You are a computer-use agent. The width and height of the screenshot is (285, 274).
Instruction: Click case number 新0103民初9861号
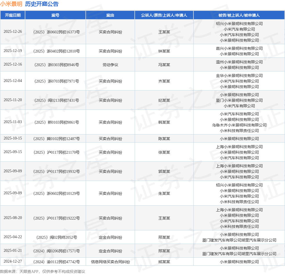[56, 122]
